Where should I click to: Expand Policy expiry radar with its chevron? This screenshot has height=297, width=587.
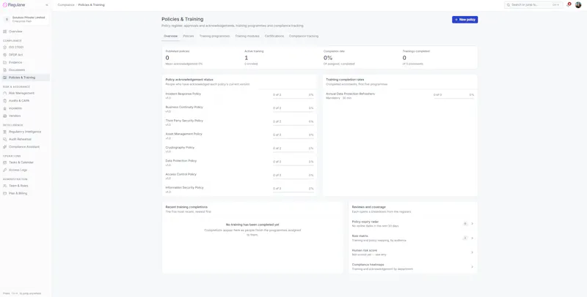pyautogui.click(x=472, y=224)
